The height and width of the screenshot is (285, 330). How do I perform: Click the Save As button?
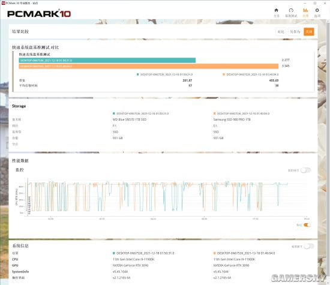pyautogui.click(x=295, y=32)
